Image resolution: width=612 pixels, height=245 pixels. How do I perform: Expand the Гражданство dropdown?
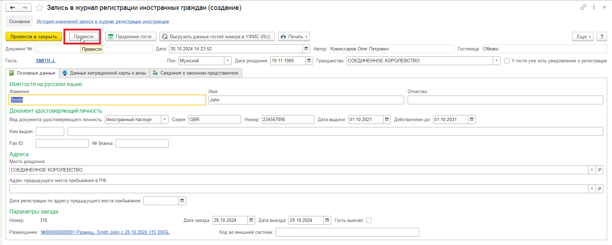point(496,61)
